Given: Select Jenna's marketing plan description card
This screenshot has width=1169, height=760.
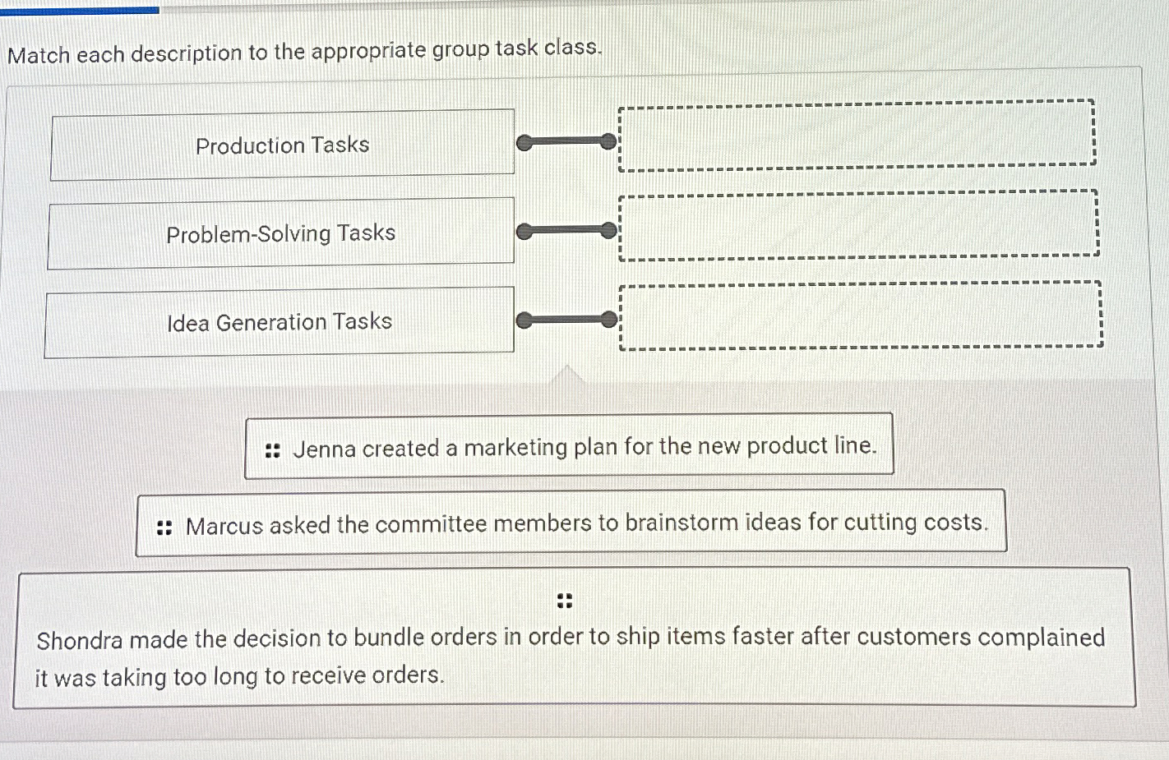Looking at the screenshot, I should [569, 446].
